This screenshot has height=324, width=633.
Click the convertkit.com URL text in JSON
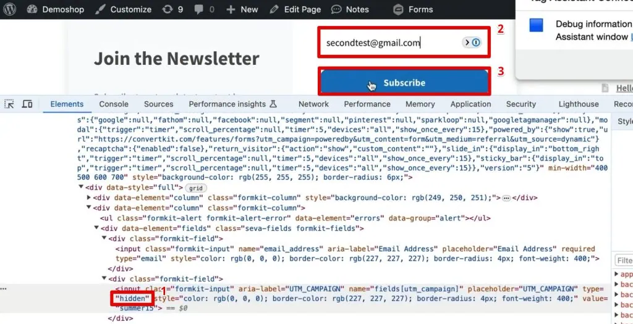pyautogui.click(x=346, y=139)
